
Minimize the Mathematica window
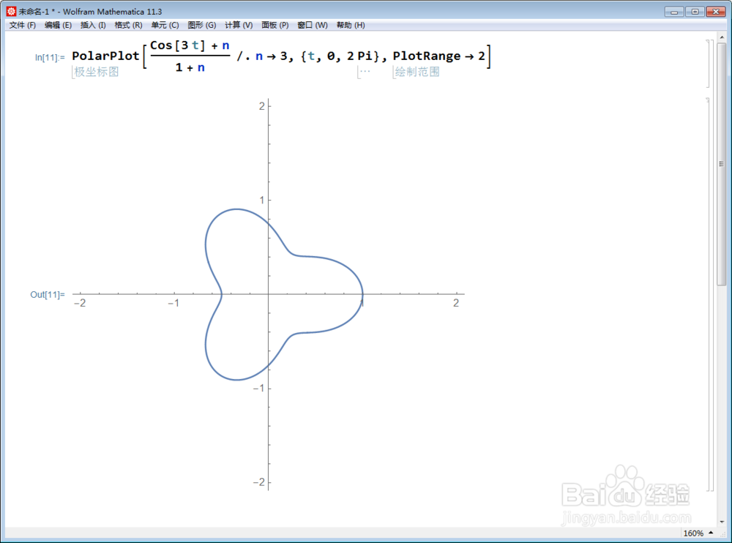coord(674,12)
